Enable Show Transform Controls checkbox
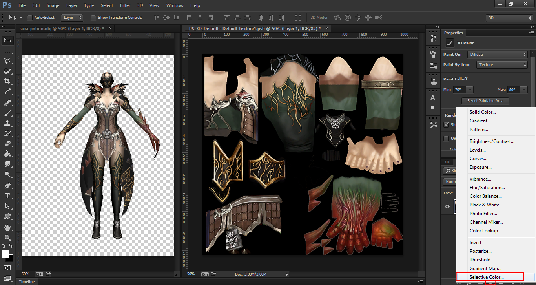Viewport: 536px width, 285px height. point(93,18)
